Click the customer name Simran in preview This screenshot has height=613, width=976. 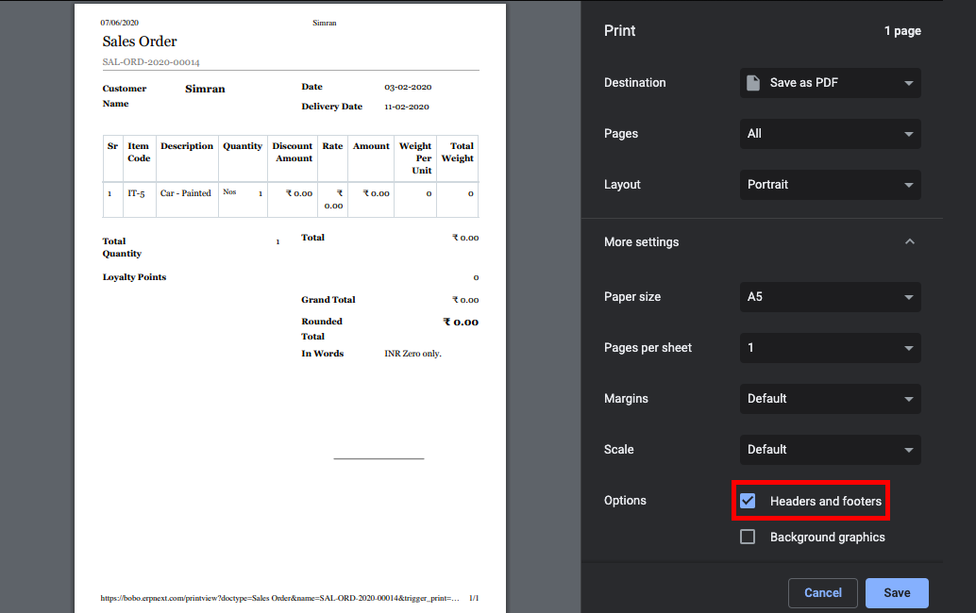click(x=205, y=89)
